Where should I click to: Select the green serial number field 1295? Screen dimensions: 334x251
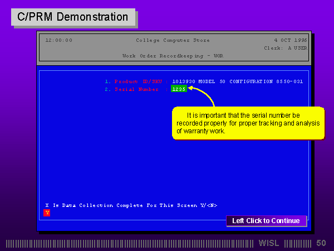click(179, 89)
